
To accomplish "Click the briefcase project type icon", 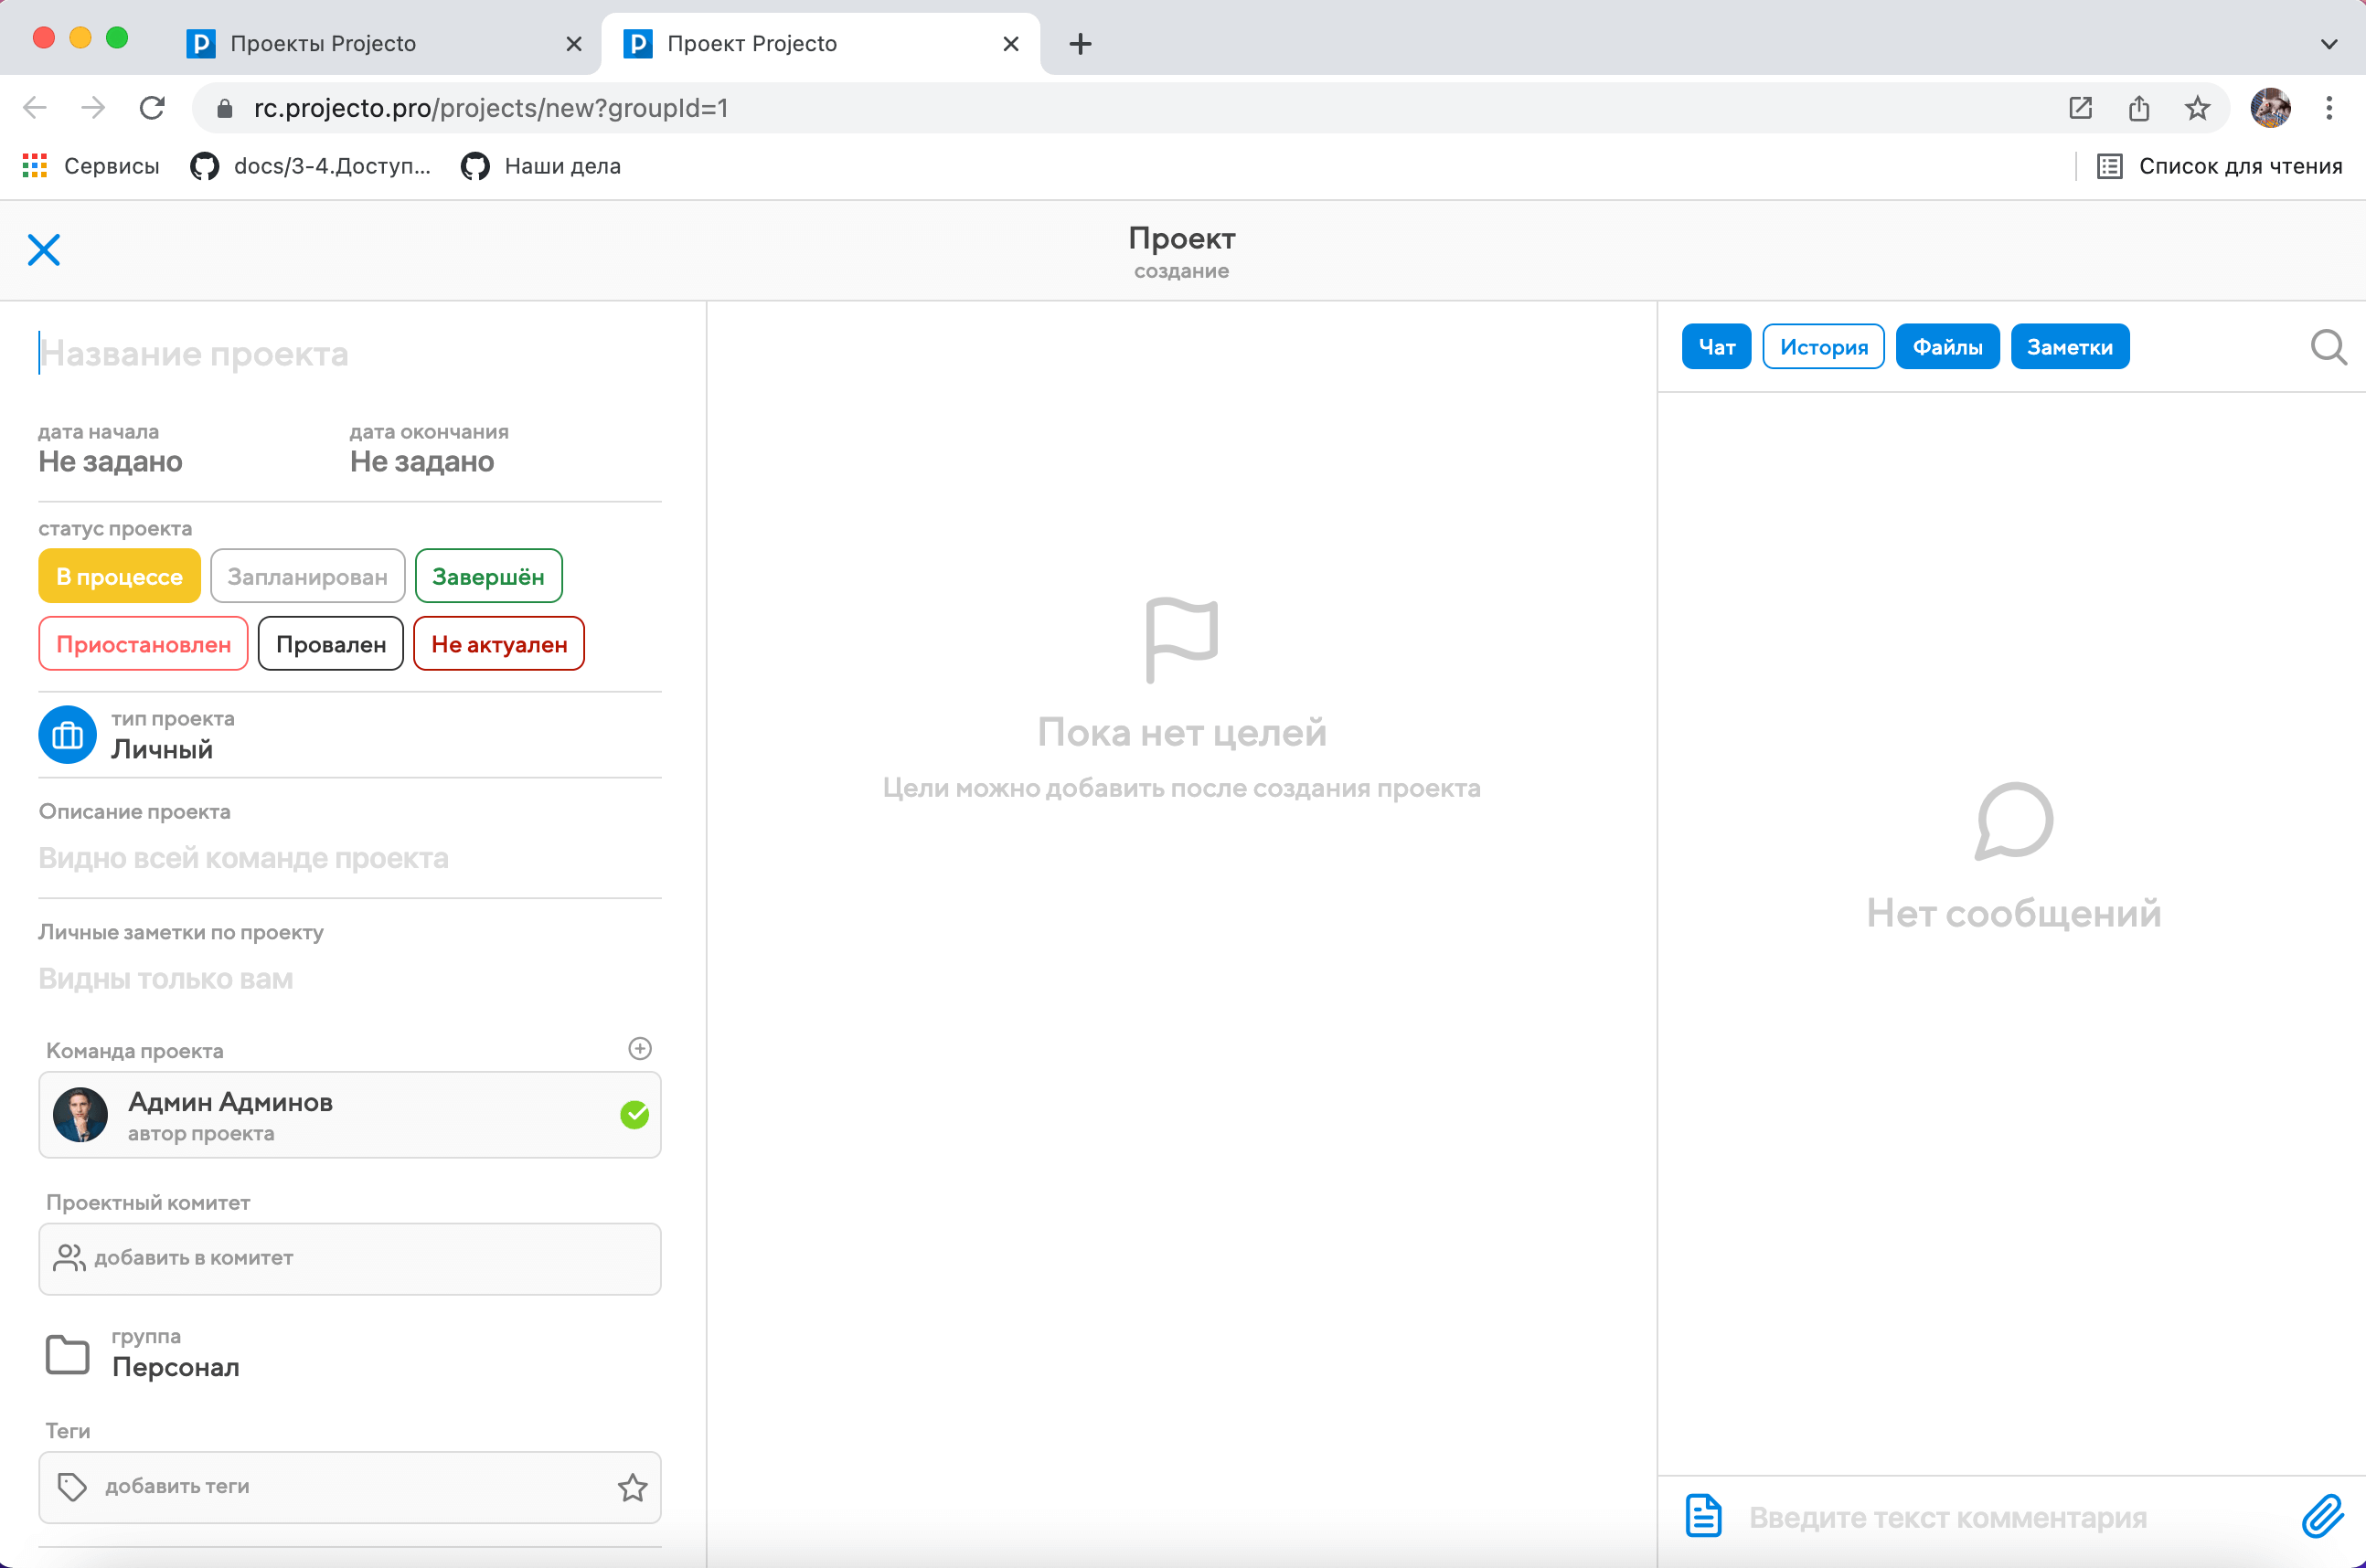I will tap(67, 735).
